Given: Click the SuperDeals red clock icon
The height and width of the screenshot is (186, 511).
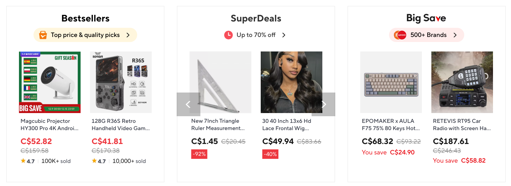Looking at the screenshot, I should click(x=228, y=35).
